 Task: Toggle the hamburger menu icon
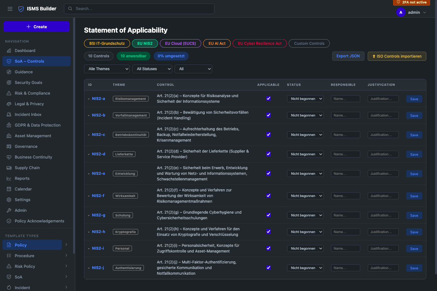(x=10, y=9)
